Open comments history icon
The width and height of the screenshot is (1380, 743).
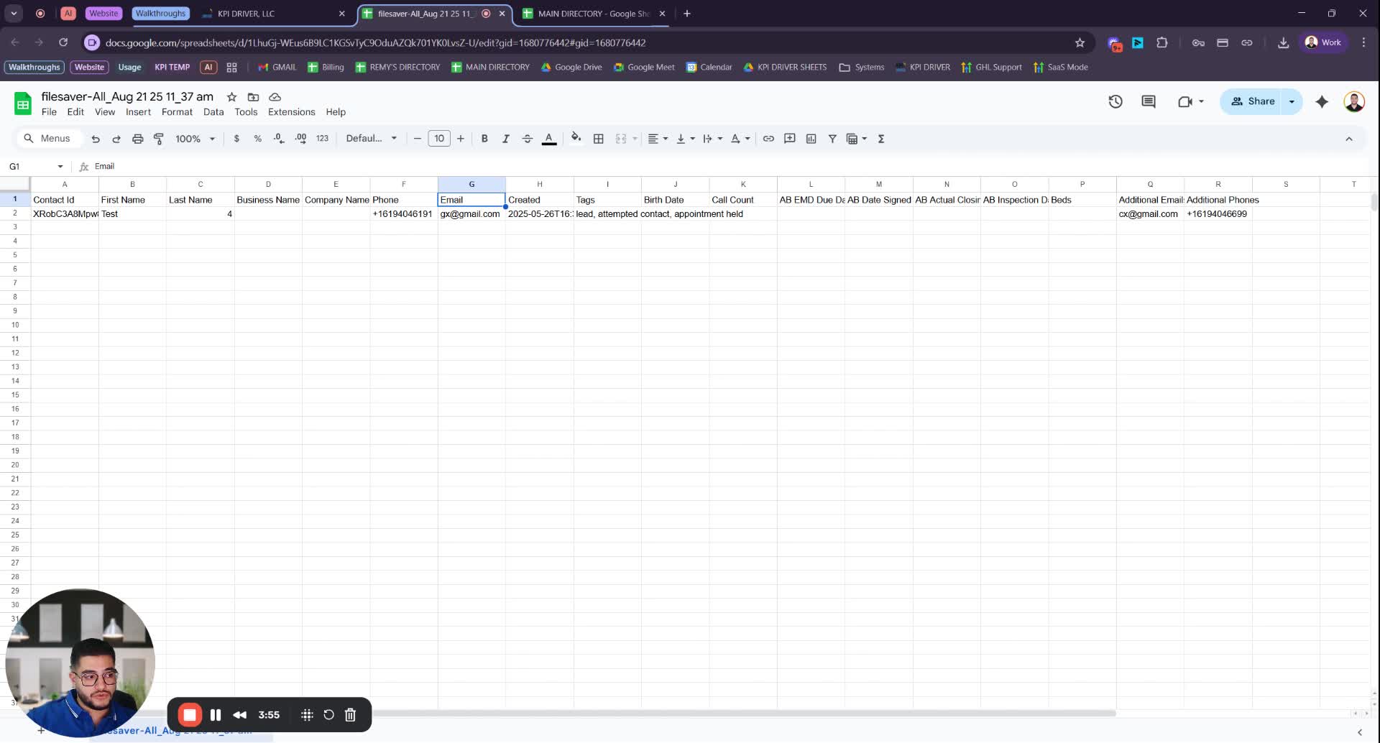point(1149,101)
